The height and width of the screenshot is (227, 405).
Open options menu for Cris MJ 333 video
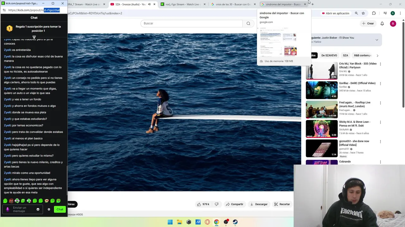click(x=380, y=64)
